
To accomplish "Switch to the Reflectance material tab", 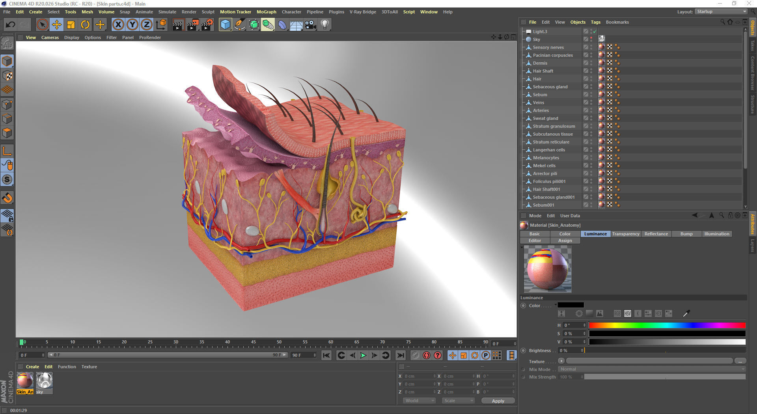I will coord(656,234).
